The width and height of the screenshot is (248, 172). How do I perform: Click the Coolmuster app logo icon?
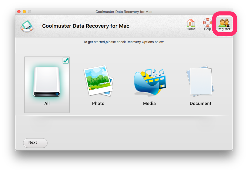pyautogui.click(x=27, y=26)
